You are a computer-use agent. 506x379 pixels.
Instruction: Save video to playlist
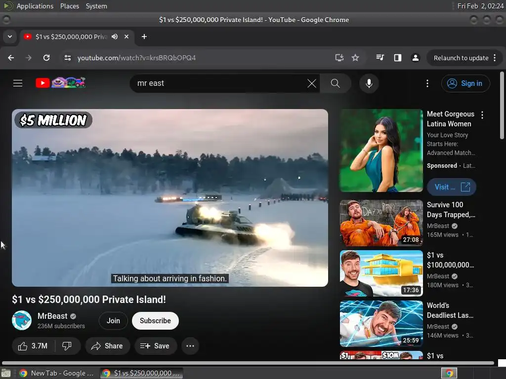click(155, 346)
